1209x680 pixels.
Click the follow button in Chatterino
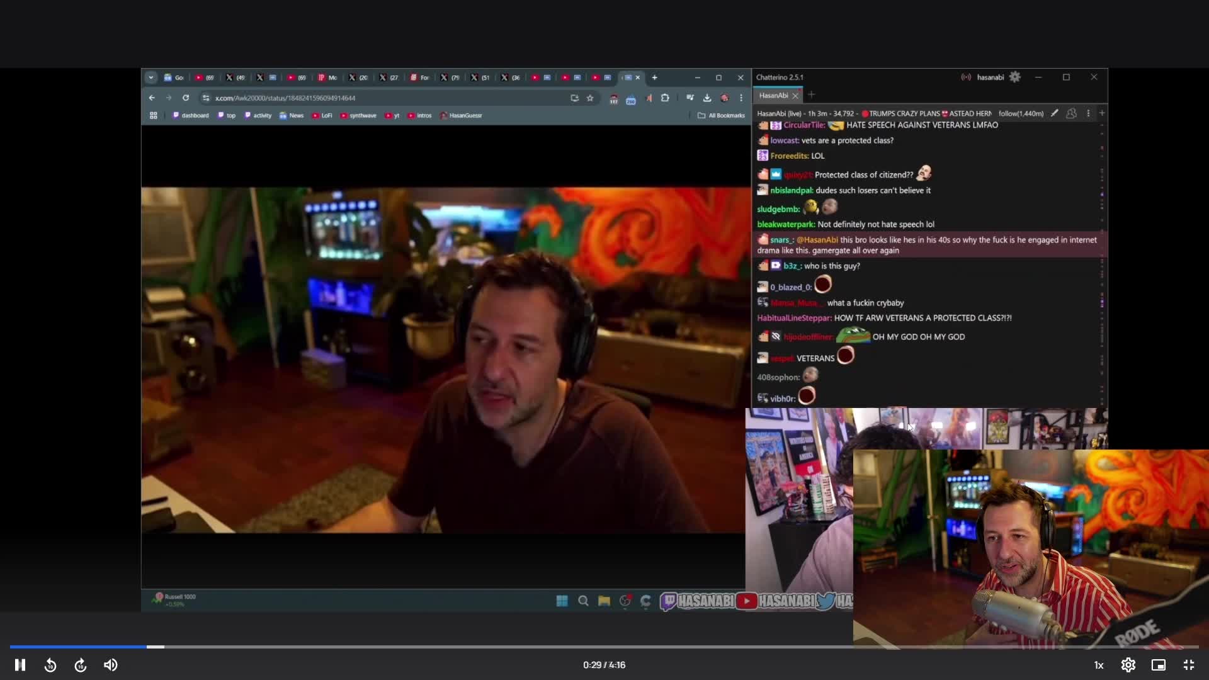[x=1021, y=114]
